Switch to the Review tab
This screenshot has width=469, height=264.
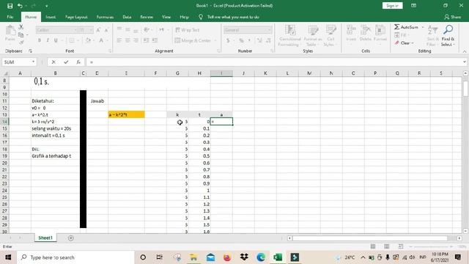coord(147,17)
